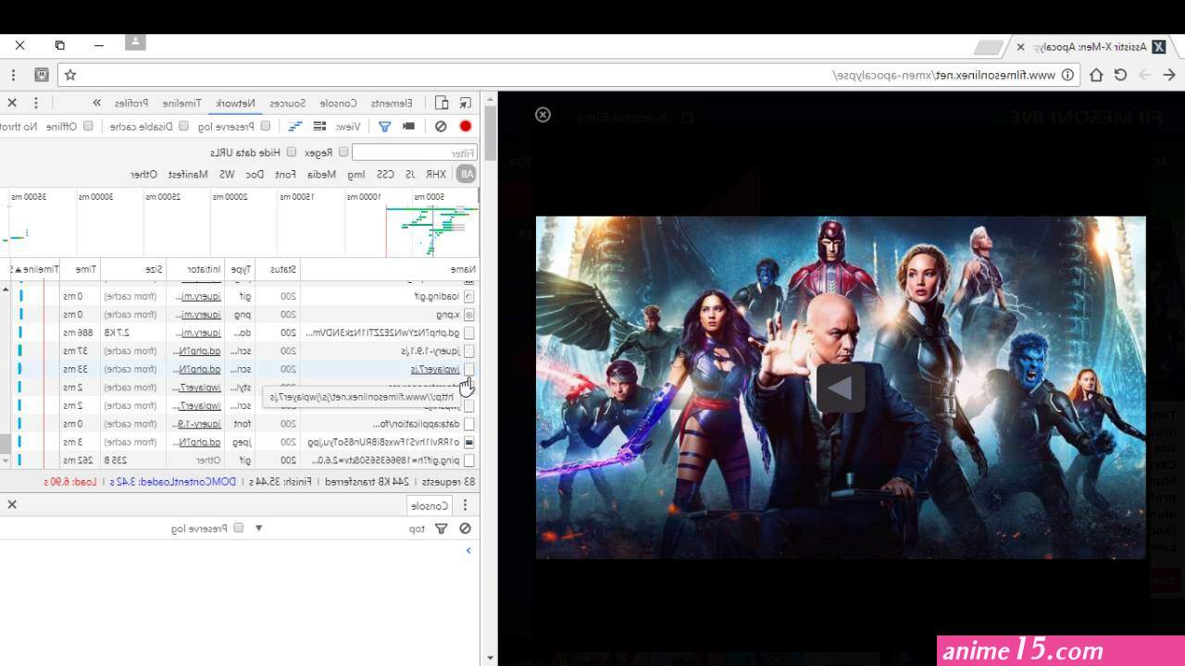1185x666 pixels.
Task: Switch to the Sources tab
Action: pos(288,103)
